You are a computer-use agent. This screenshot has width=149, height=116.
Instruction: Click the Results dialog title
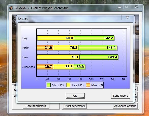click(23, 19)
